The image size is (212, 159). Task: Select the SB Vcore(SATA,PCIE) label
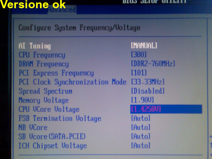tap(52, 136)
